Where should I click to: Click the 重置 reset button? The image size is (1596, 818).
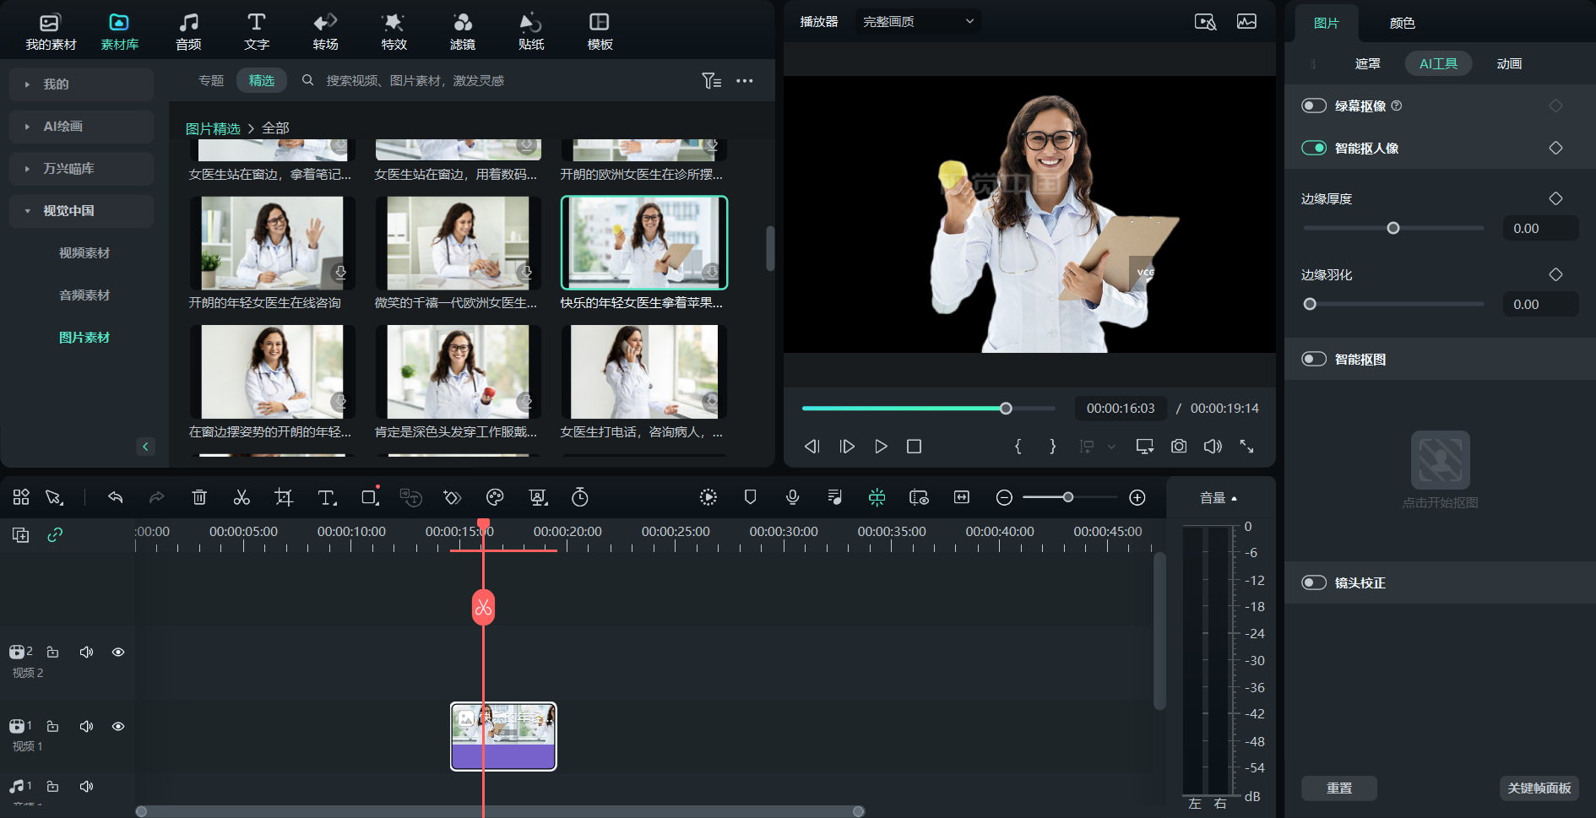(1338, 788)
